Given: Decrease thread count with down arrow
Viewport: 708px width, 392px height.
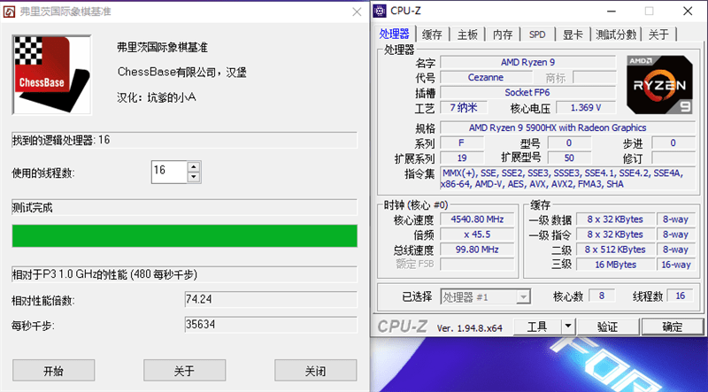Looking at the screenshot, I should (194, 177).
